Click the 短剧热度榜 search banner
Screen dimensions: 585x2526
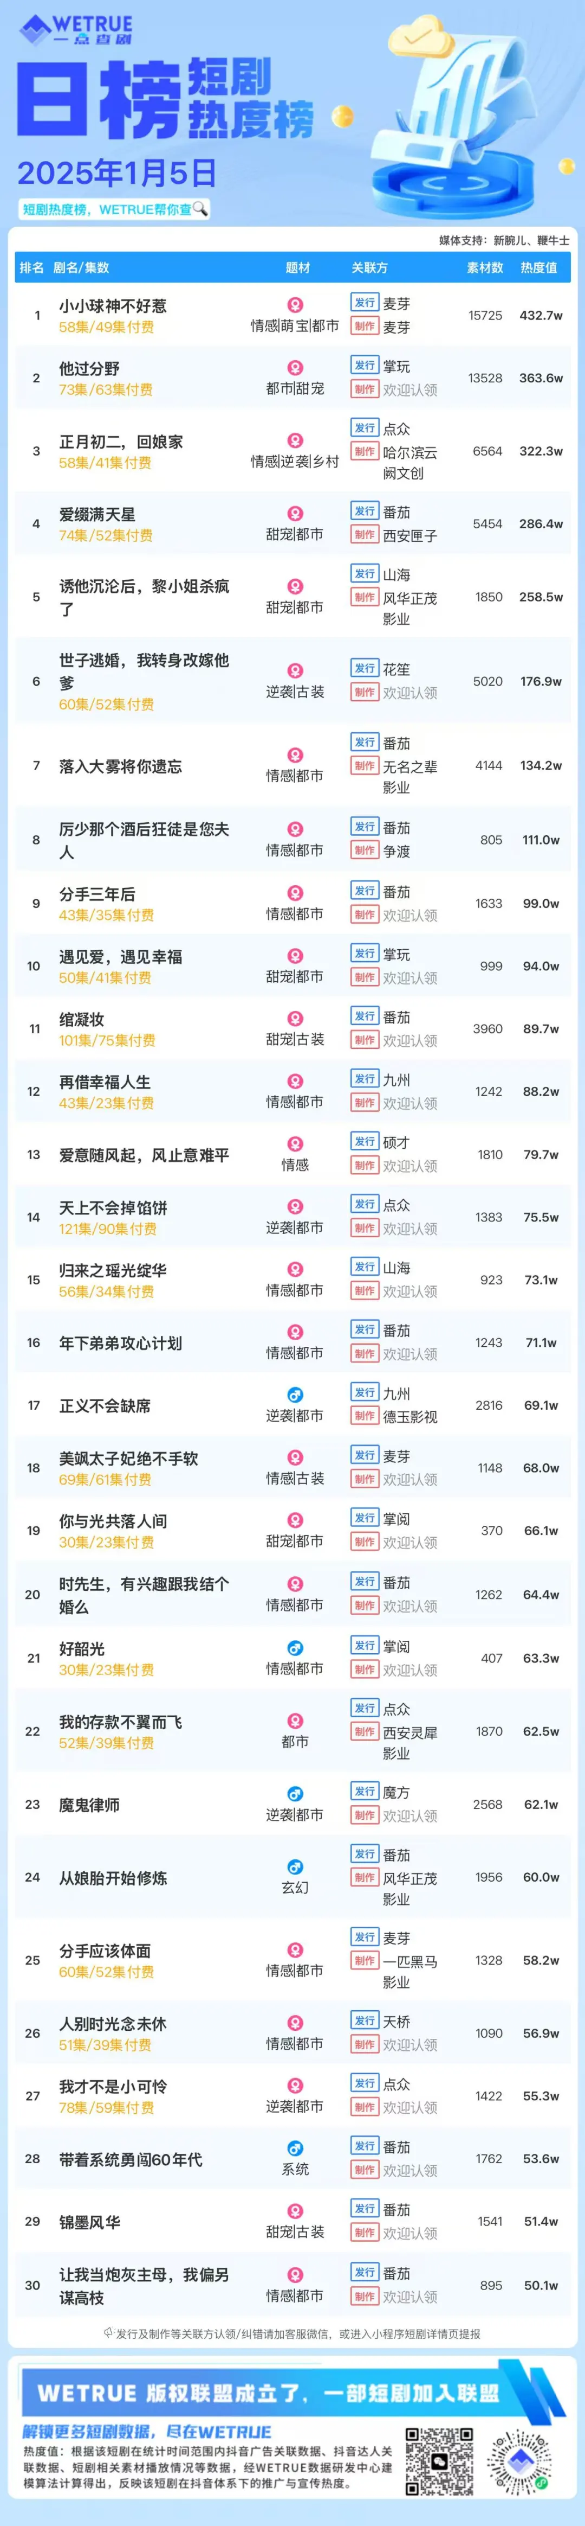tap(115, 209)
